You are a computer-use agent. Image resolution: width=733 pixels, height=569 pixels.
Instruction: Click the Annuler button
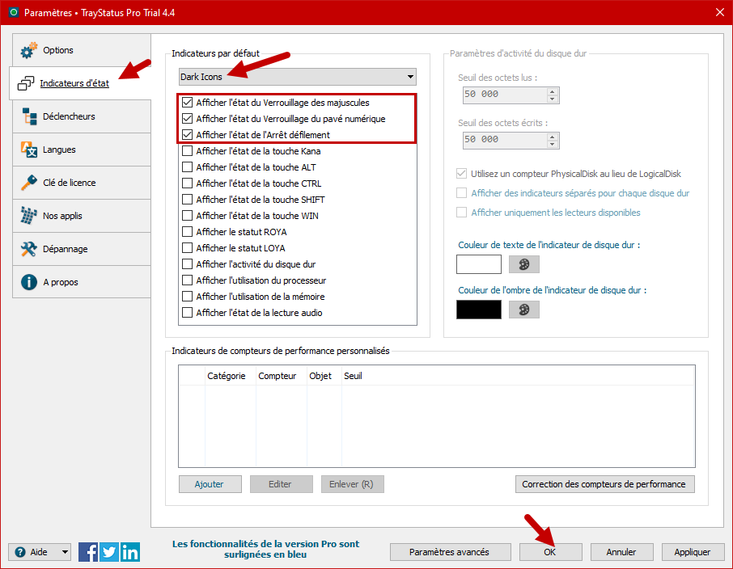click(x=621, y=552)
